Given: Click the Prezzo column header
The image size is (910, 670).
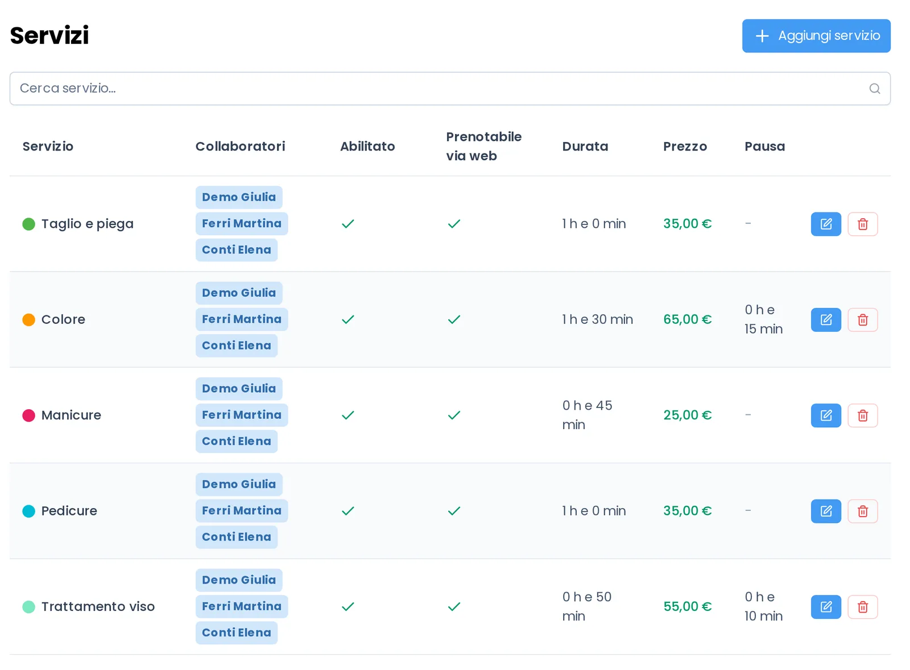Looking at the screenshot, I should click(x=685, y=147).
